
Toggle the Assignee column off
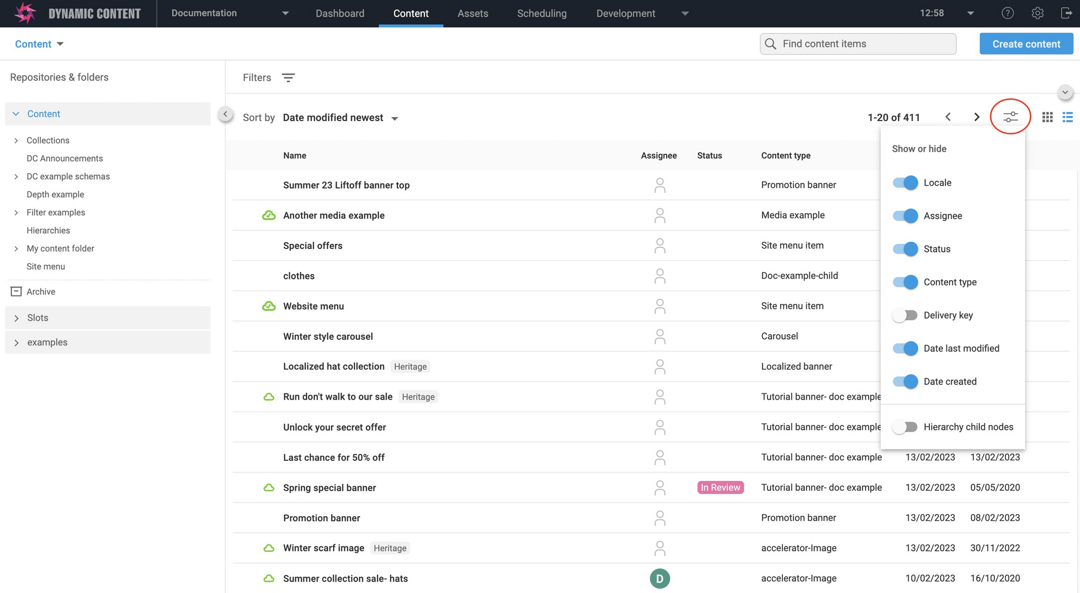905,216
